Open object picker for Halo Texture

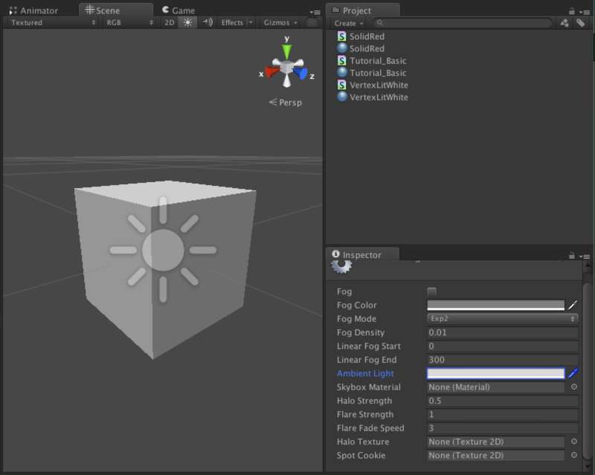click(x=573, y=442)
